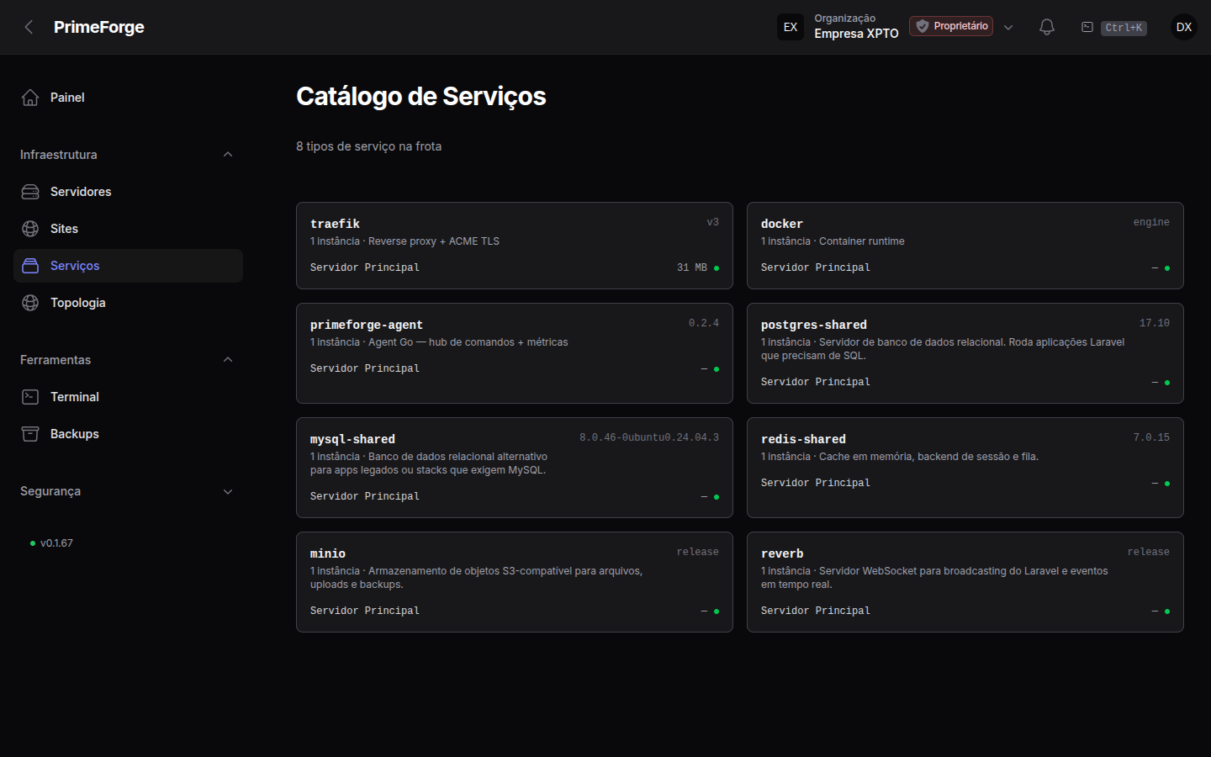Click the green status dot on redis-shared card

pyautogui.click(x=1167, y=484)
